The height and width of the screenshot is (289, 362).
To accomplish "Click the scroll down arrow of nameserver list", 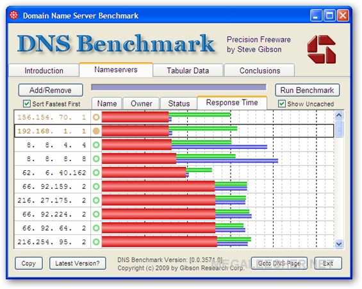I will click(x=339, y=244).
